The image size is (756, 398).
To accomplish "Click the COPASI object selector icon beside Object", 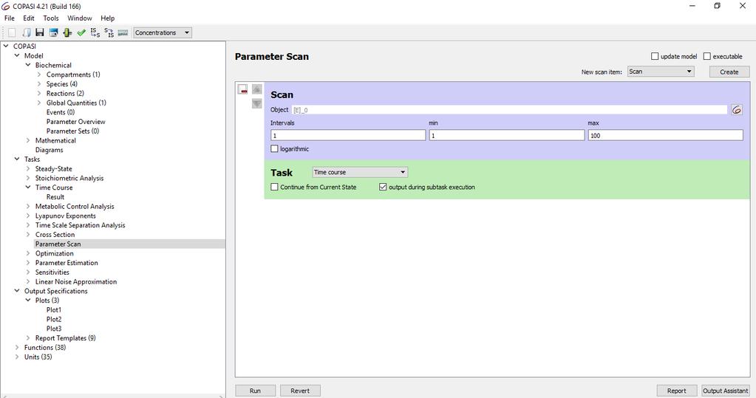I will pyautogui.click(x=736, y=110).
